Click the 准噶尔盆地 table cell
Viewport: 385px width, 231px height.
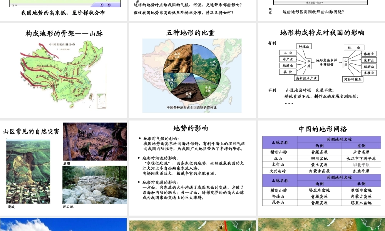[x=361, y=190]
